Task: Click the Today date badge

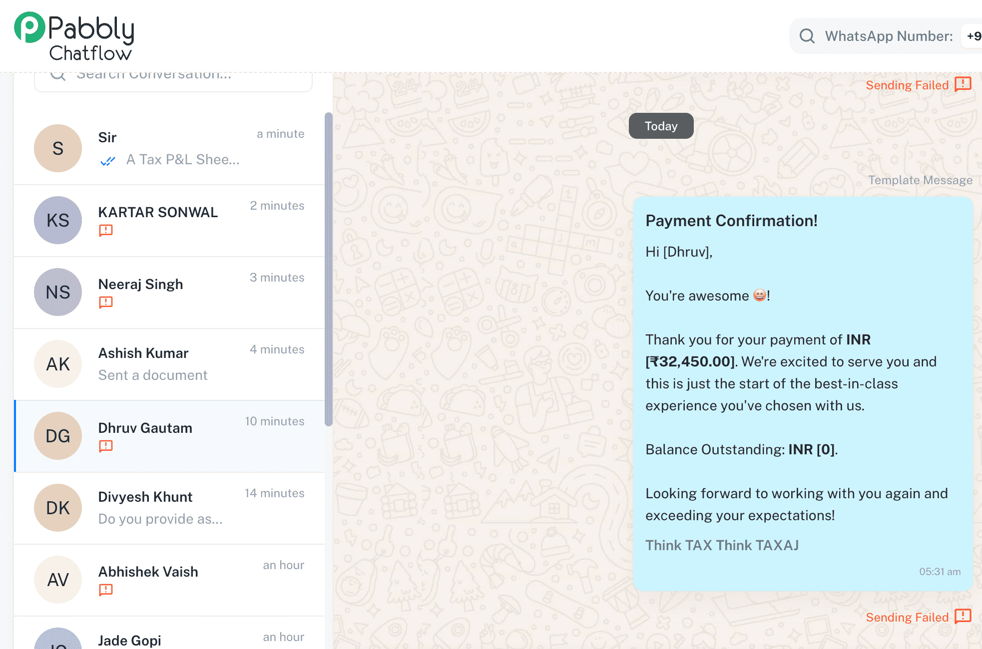Action: [661, 126]
